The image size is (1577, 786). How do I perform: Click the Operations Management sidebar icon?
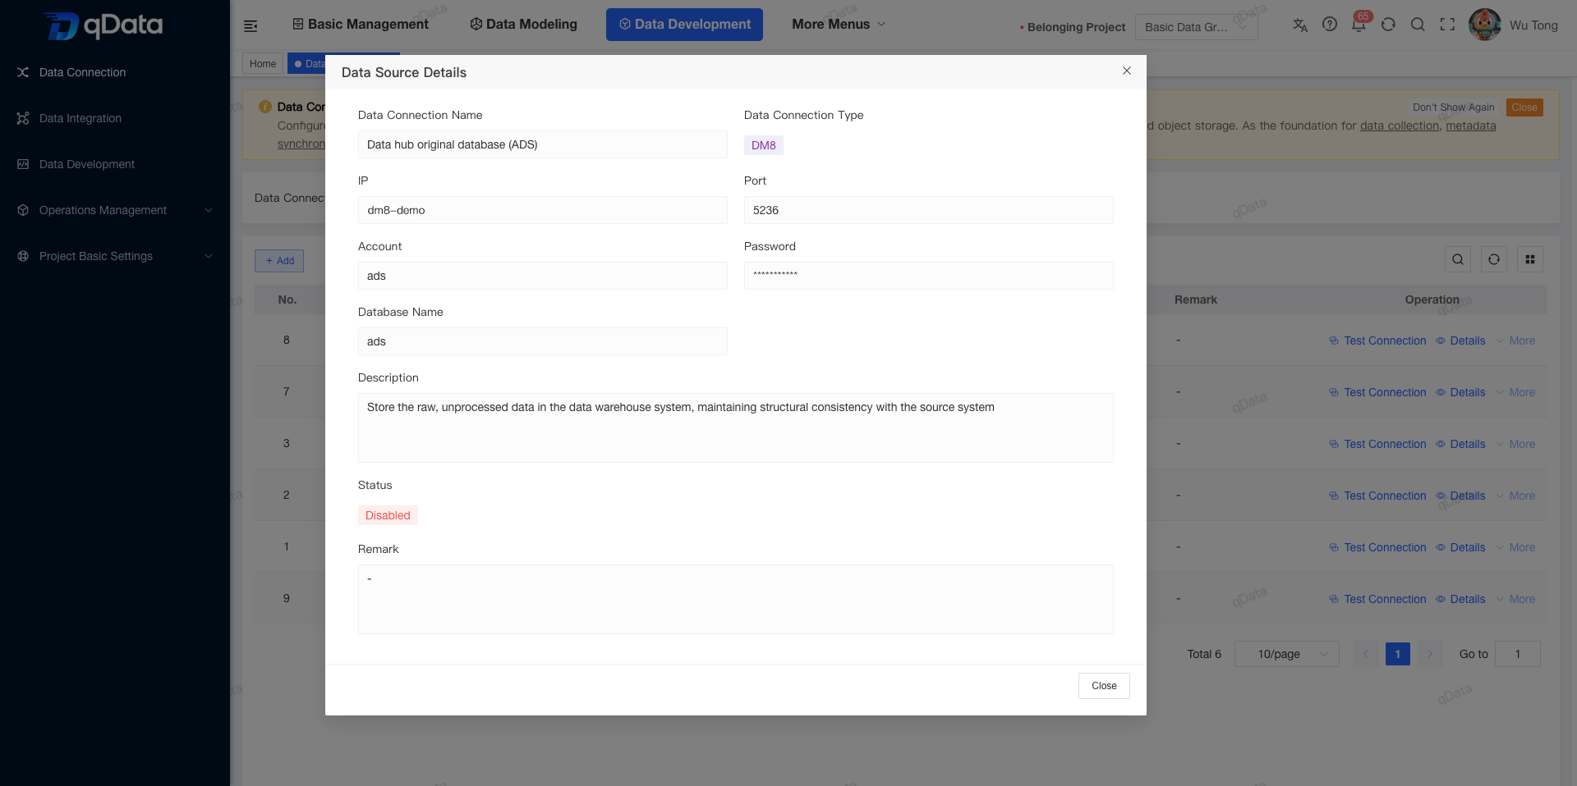(x=23, y=210)
